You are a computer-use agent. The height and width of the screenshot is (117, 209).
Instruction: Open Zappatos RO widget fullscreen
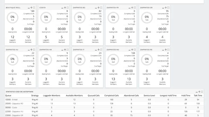point(135,50)
